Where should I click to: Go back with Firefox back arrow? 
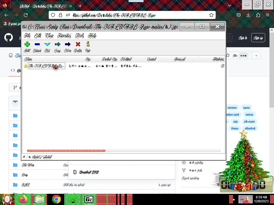(6, 15)
